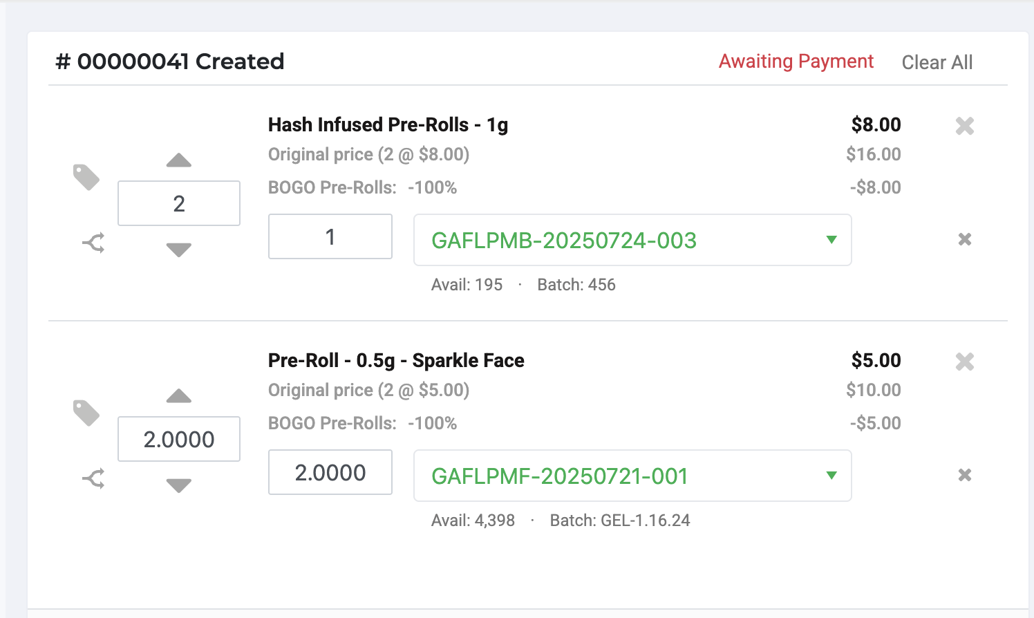Open GAFLPMF-20250721-001 package dropdown

click(632, 476)
